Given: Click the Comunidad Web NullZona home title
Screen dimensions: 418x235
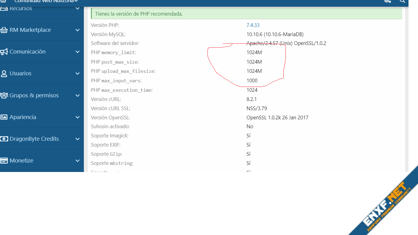Looking at the screenshot, I should (x=46, y=1).
